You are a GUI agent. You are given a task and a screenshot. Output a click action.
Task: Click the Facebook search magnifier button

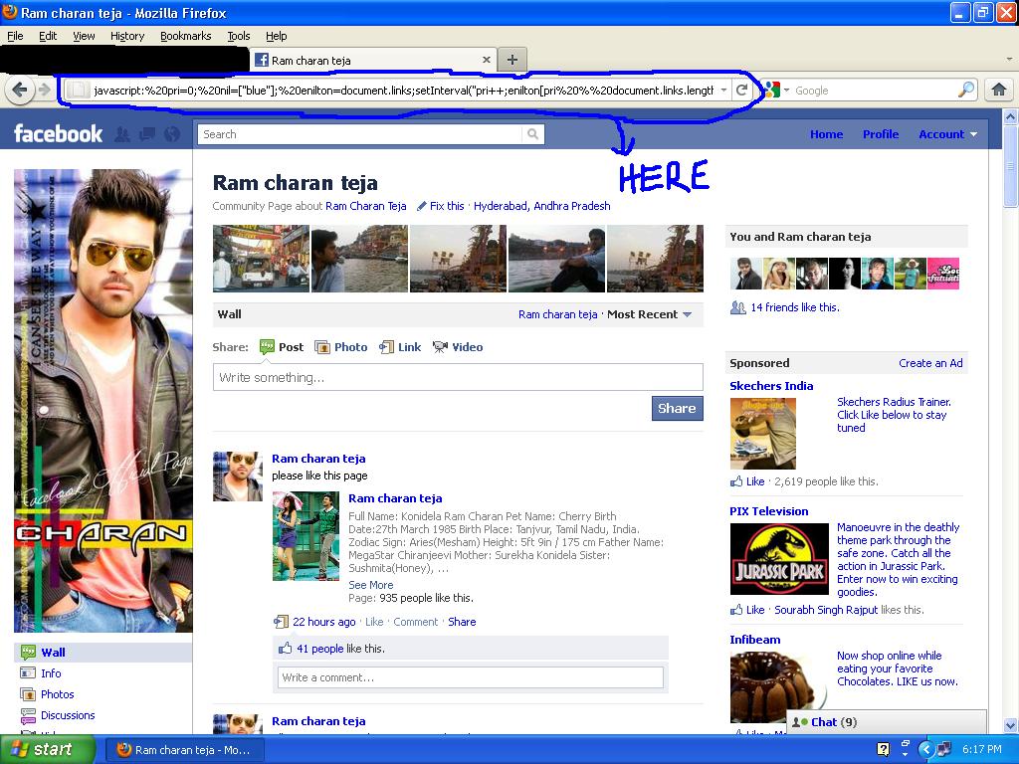(533, 134)
